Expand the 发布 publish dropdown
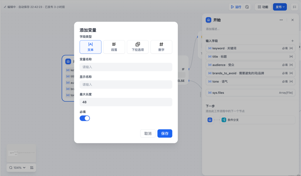Viewport: 301px width, 176px height. (x=280, y=7)
